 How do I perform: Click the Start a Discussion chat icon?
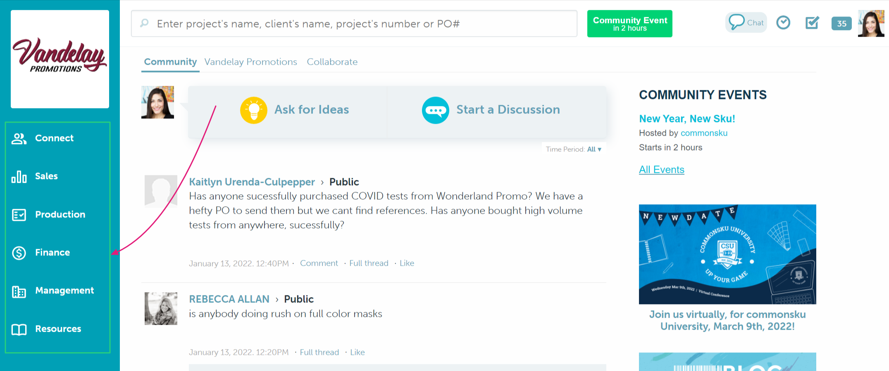click(x=436, y=110)
